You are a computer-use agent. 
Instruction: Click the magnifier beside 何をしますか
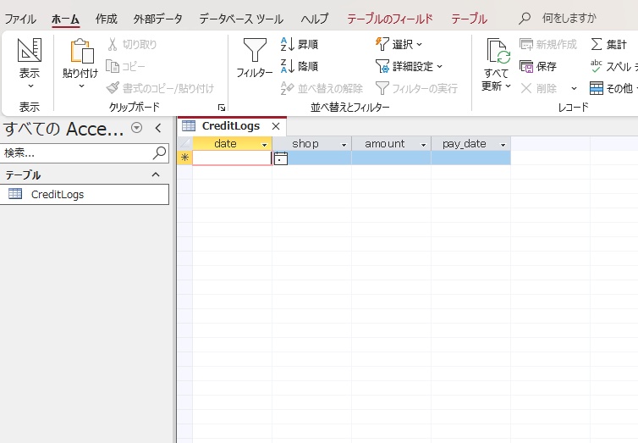pyautogui.click(x=525, y=18)
